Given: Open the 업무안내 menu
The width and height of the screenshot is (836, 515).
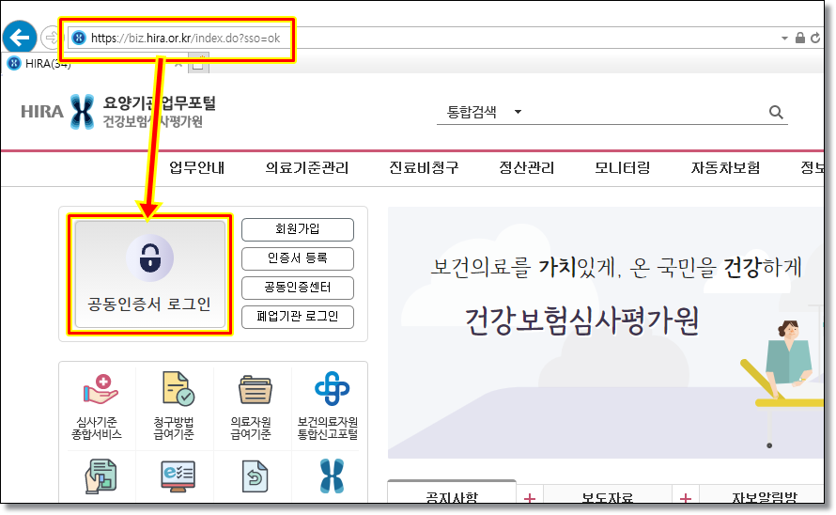Looking at the screenshot, I should [196, 168].
